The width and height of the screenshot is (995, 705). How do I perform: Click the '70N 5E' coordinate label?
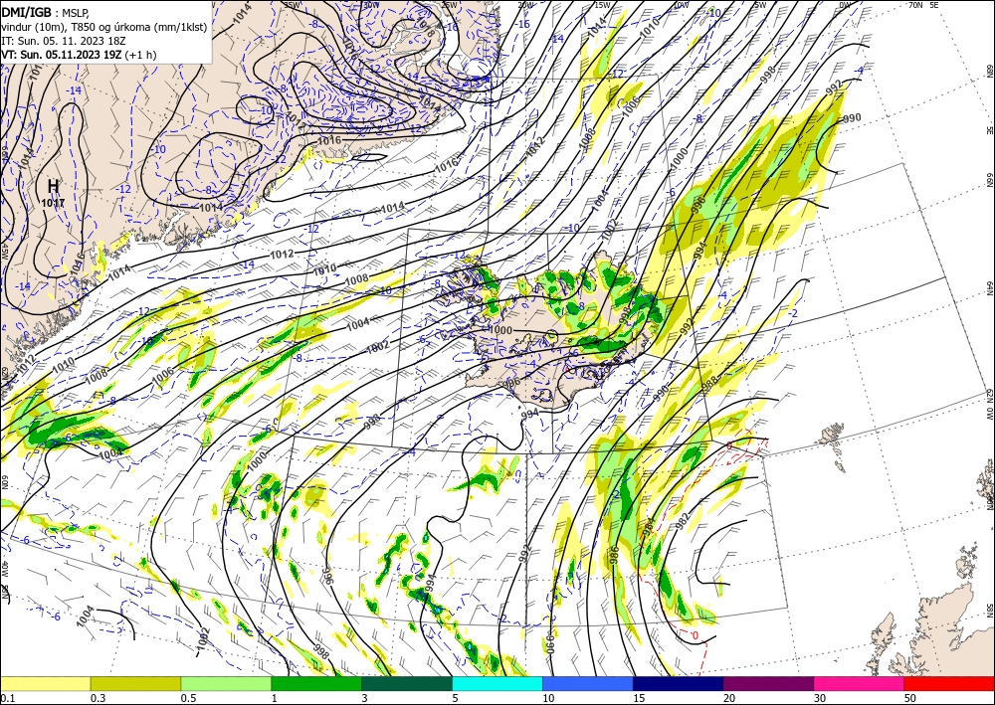point(923,5)
